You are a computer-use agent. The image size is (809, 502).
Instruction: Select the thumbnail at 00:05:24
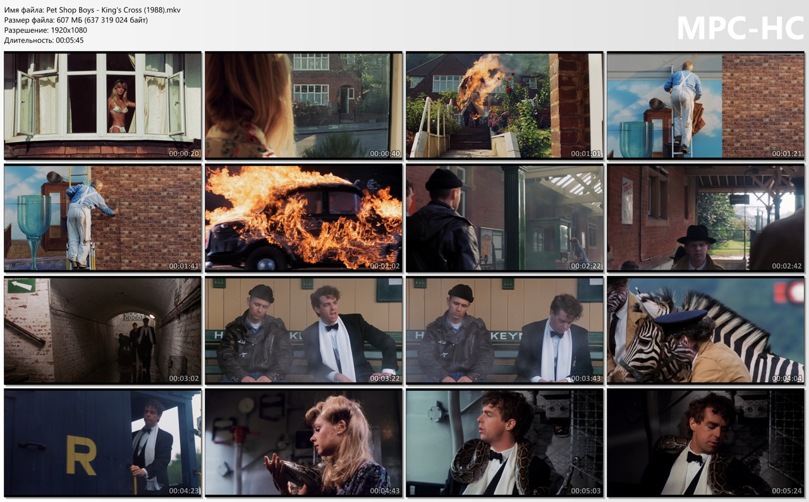pyautogui.click(x=705, y=443)
